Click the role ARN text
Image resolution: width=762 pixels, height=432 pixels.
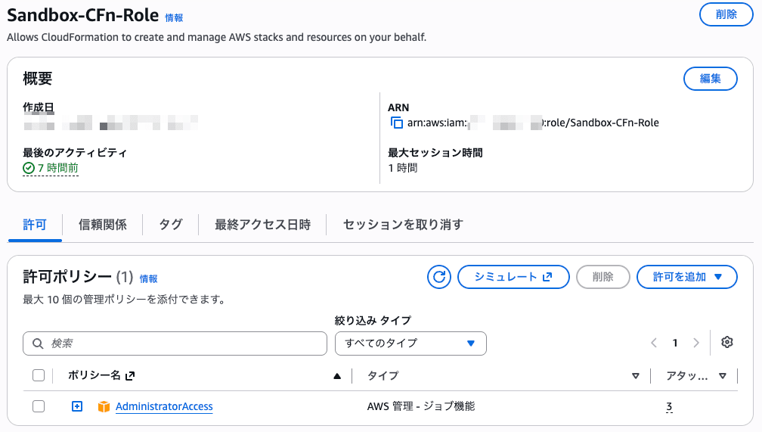click(533, 123)
